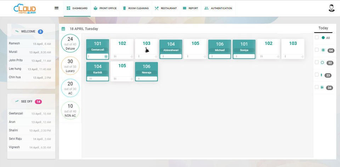Image resolution: width=340 pixels, height=167 pixels.
Task: Select Ramesh in the Welcome list
Action: coord(31,44)
